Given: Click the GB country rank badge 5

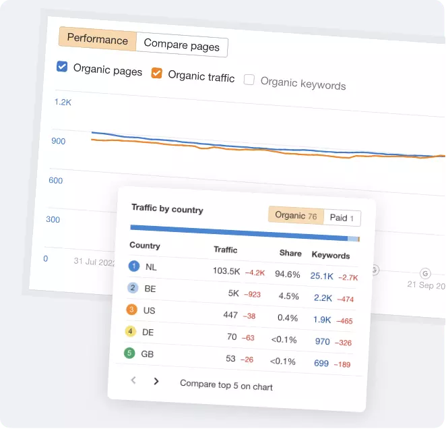Looking at the screenshot, I should [x=129, y=353].
